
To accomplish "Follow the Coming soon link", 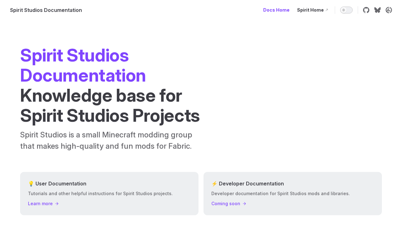I will click(229, 204).
